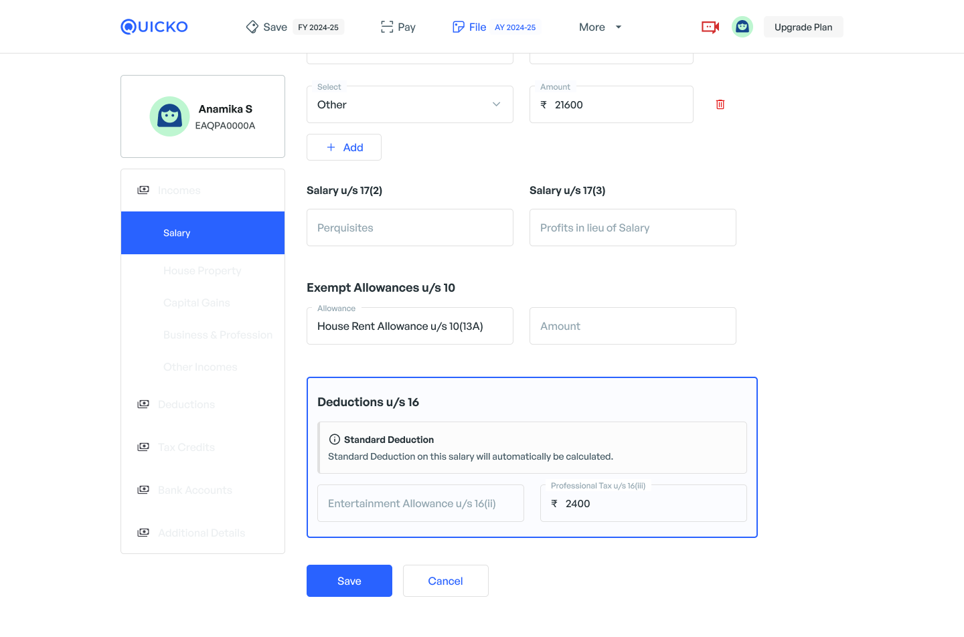The width and height of the screenshot is (964, 637).
Task: Open the File AY 2024-25 menu
Action: 494,27
